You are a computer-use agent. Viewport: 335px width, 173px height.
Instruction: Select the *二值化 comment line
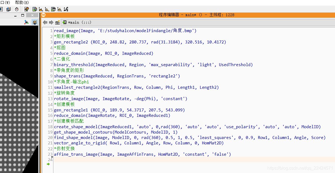62,59
